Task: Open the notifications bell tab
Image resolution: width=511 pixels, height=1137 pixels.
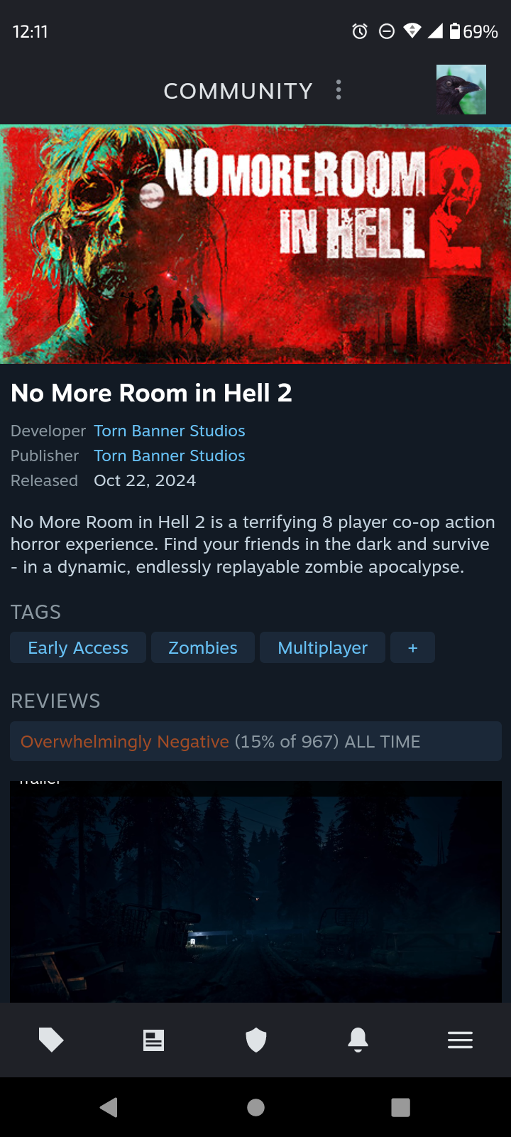Action: (358, 1040)
